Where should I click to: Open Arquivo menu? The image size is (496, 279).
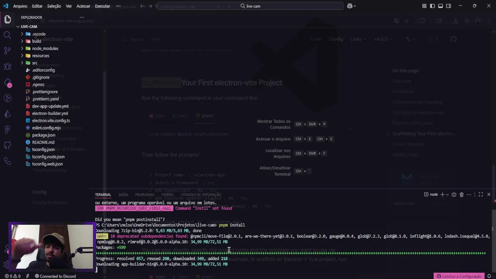[20, 6]
